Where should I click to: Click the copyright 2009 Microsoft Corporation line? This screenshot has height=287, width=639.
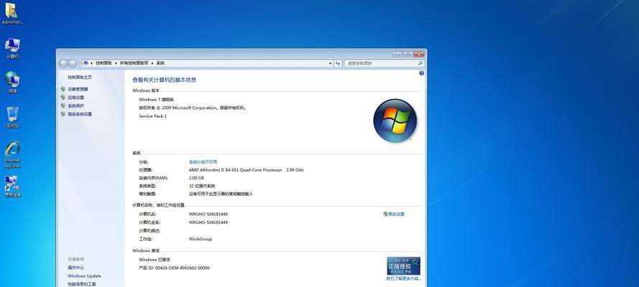(193, 108)
